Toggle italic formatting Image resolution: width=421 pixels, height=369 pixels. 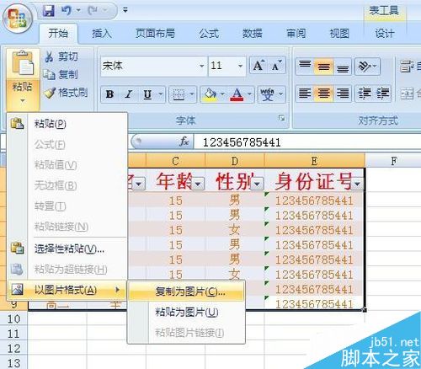point(129,94)
